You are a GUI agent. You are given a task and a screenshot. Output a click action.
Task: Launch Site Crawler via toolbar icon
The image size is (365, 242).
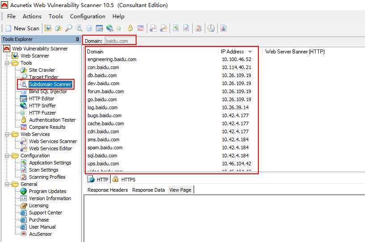click(x=58, y=29)
